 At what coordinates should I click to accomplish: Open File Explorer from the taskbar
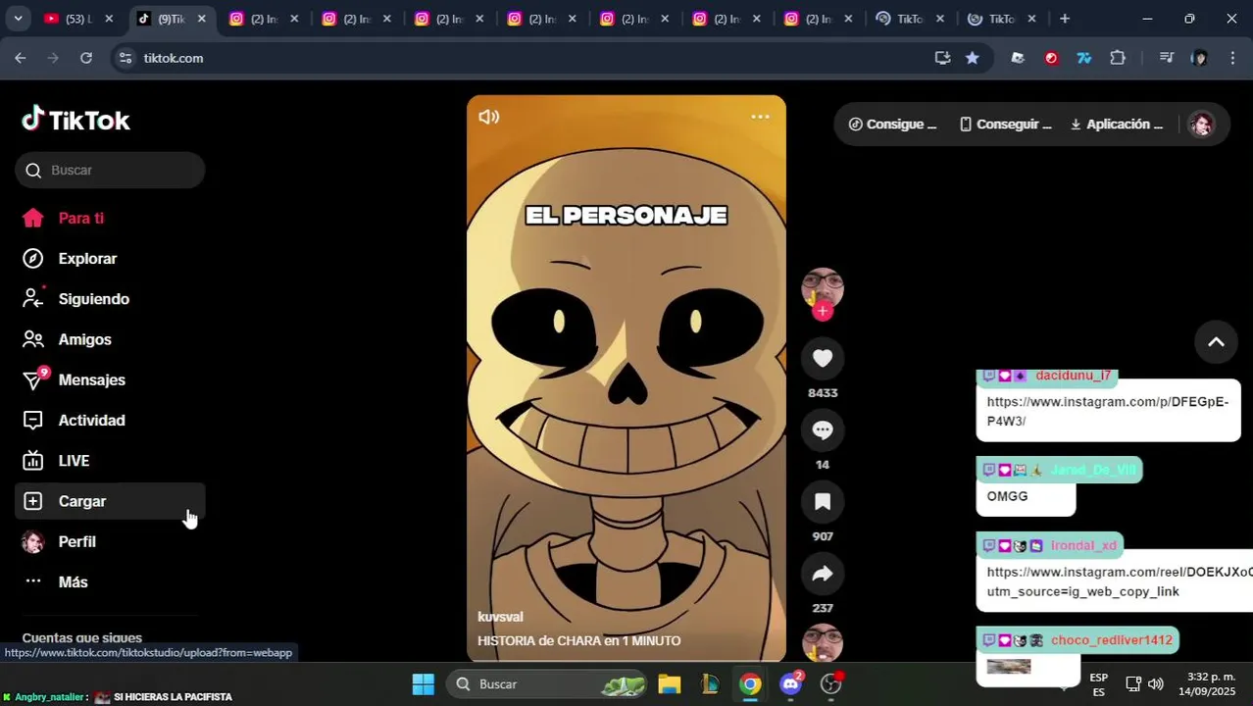[x=670, y=684]
